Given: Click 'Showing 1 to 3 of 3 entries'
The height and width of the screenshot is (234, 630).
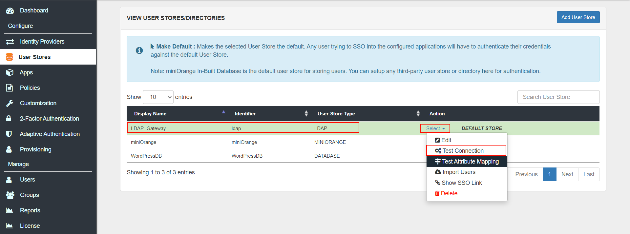Looking at the screenshot, I should 161,172.
